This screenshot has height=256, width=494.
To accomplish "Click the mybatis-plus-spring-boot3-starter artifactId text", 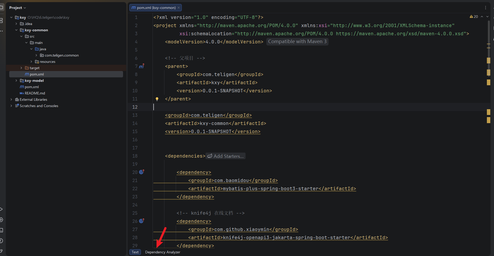I will [271, 189].
